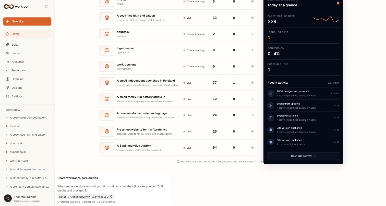
Task: Click globe thumbnail for doubts.ai row
Action: click(x=107, y=34)
